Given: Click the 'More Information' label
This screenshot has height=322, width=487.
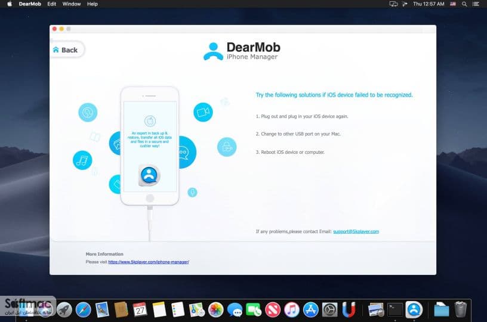Looking at the screenshot, I should click(x=104, y=254).
